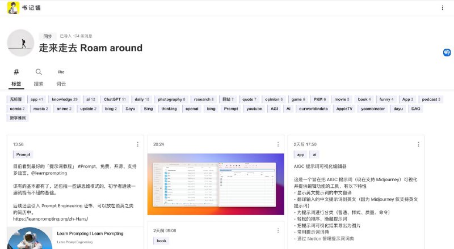The height and width of the screenshot is (249, 454).
Task: Open the astronaut Learn Prompting preview thumbnail
Action: 30,238
